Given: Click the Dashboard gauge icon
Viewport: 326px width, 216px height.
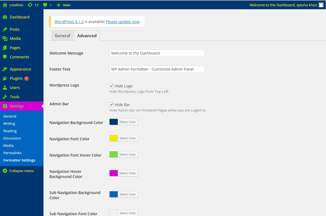Looking at the screenshot, I should point(5,17).
